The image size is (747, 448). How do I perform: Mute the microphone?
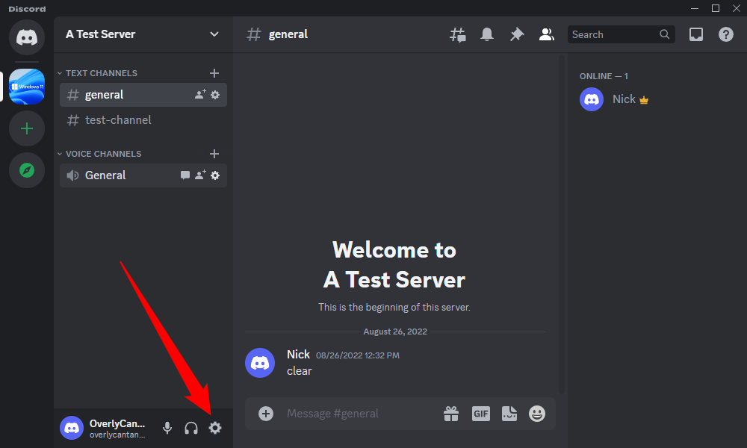click(x=167, y=428)
